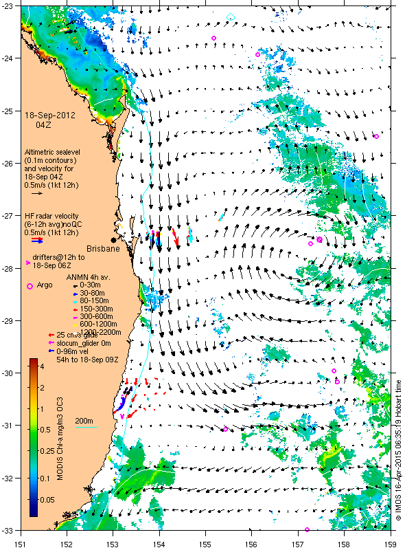Click the Argo circle near 155.4E, -31

(x=225, y=429)
